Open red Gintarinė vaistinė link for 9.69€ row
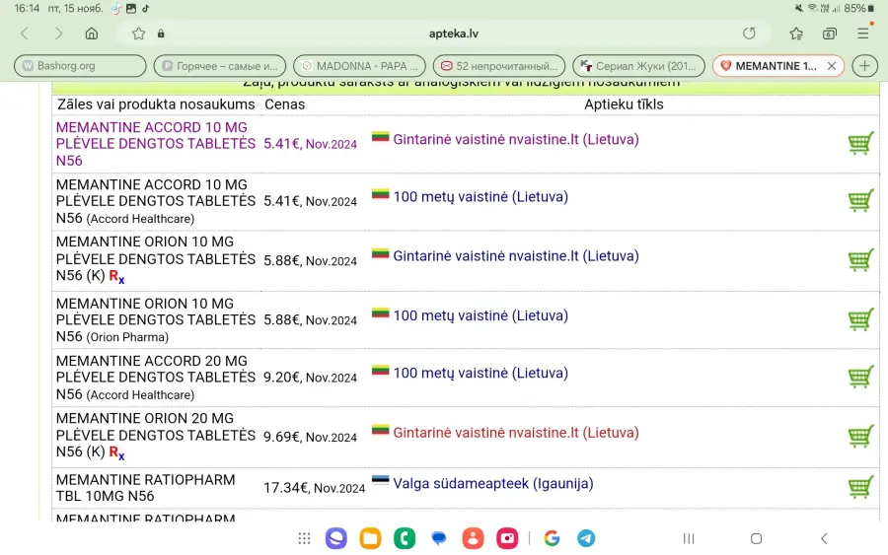888x555 pixels. pyautogui.click(x=516, y=432)
